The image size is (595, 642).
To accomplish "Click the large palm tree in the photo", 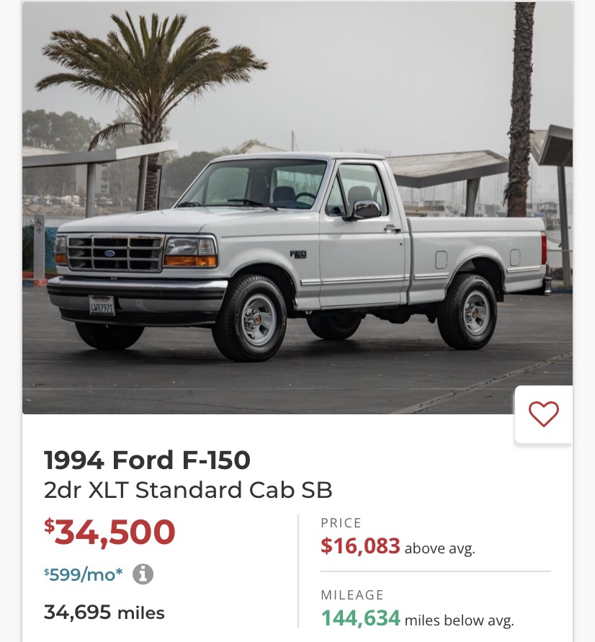I will pos(148,79).
